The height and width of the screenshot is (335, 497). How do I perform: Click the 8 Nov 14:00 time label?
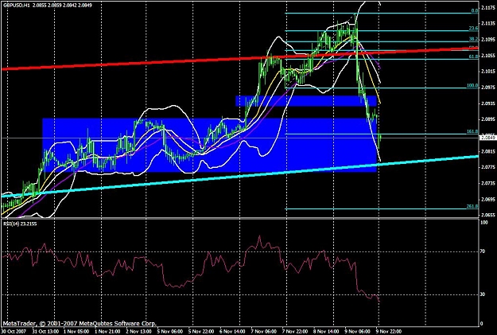(326, 332)
